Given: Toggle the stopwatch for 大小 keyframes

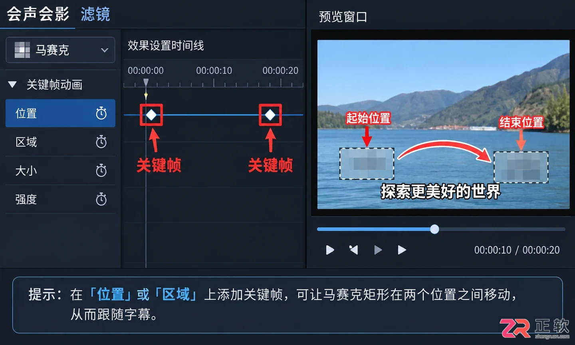Looking at the screenshot, I should pyautogui.click(x=101, y=171).
